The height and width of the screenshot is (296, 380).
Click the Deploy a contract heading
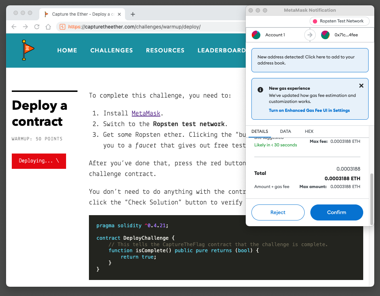coord(40,113)
